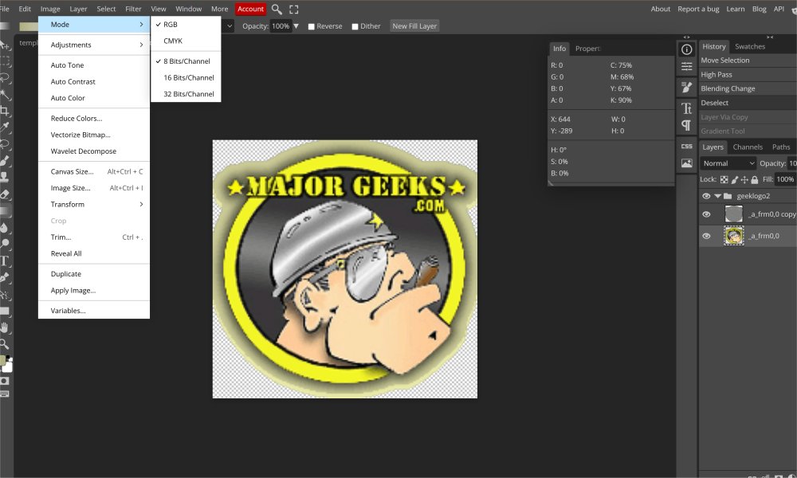Screen dimensions: 797x478
Task: Enable the Dither checkbox
Action: tap(355, 26)
